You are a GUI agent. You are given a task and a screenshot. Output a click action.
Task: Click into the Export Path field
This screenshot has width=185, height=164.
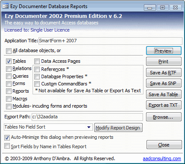point(87,117)
